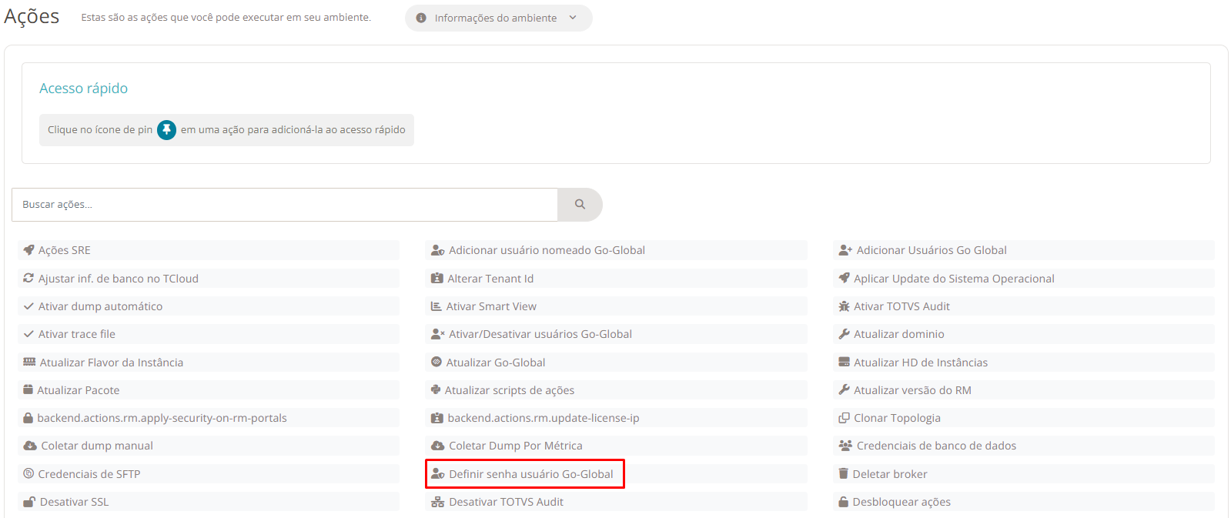Select the Ativar dump automático action
The width and height of the screenshot is (1231, 518).
[x=209, y=306]
